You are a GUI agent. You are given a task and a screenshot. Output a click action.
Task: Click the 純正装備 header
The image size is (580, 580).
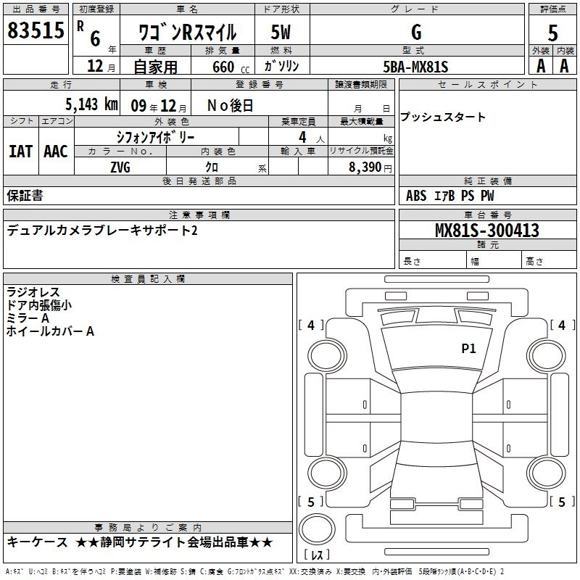tap(487, 181)
